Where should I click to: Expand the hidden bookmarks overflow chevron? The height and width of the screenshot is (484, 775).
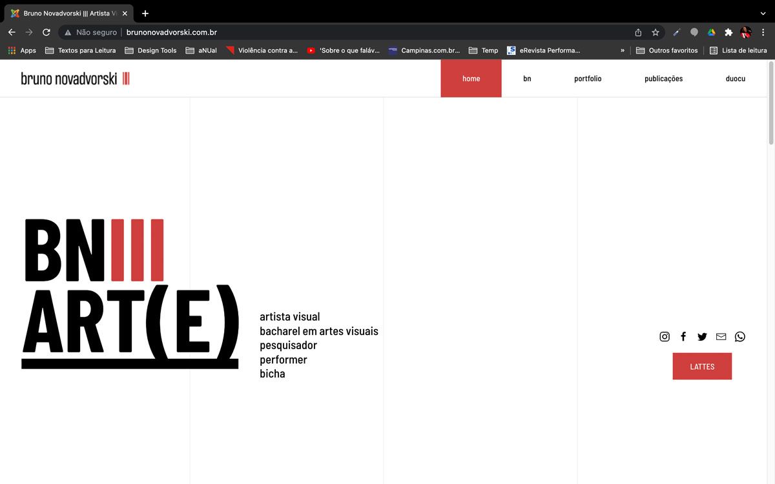click(x=623, y=50)
